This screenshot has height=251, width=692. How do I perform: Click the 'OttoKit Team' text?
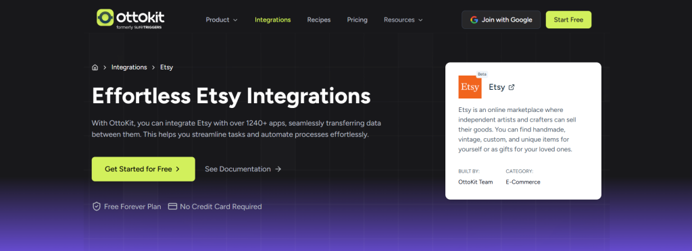(476, 182)
